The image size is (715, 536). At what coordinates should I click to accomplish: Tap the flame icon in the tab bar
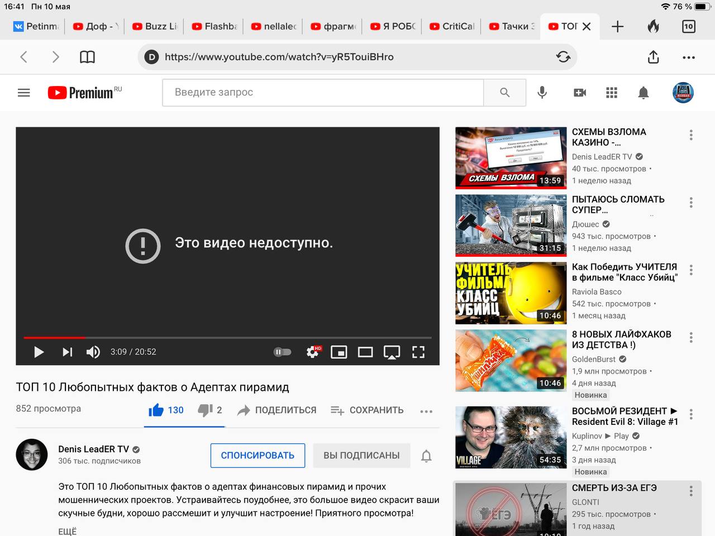(x=653, y=26)
